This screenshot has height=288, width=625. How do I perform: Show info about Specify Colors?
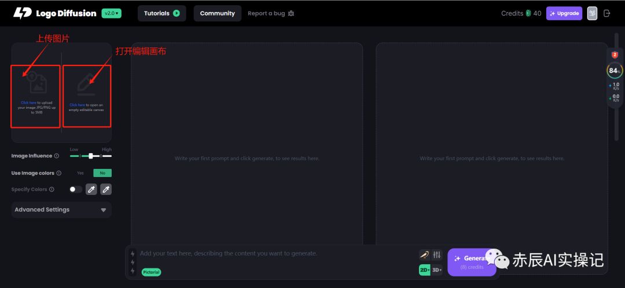(x=52, y=189)
